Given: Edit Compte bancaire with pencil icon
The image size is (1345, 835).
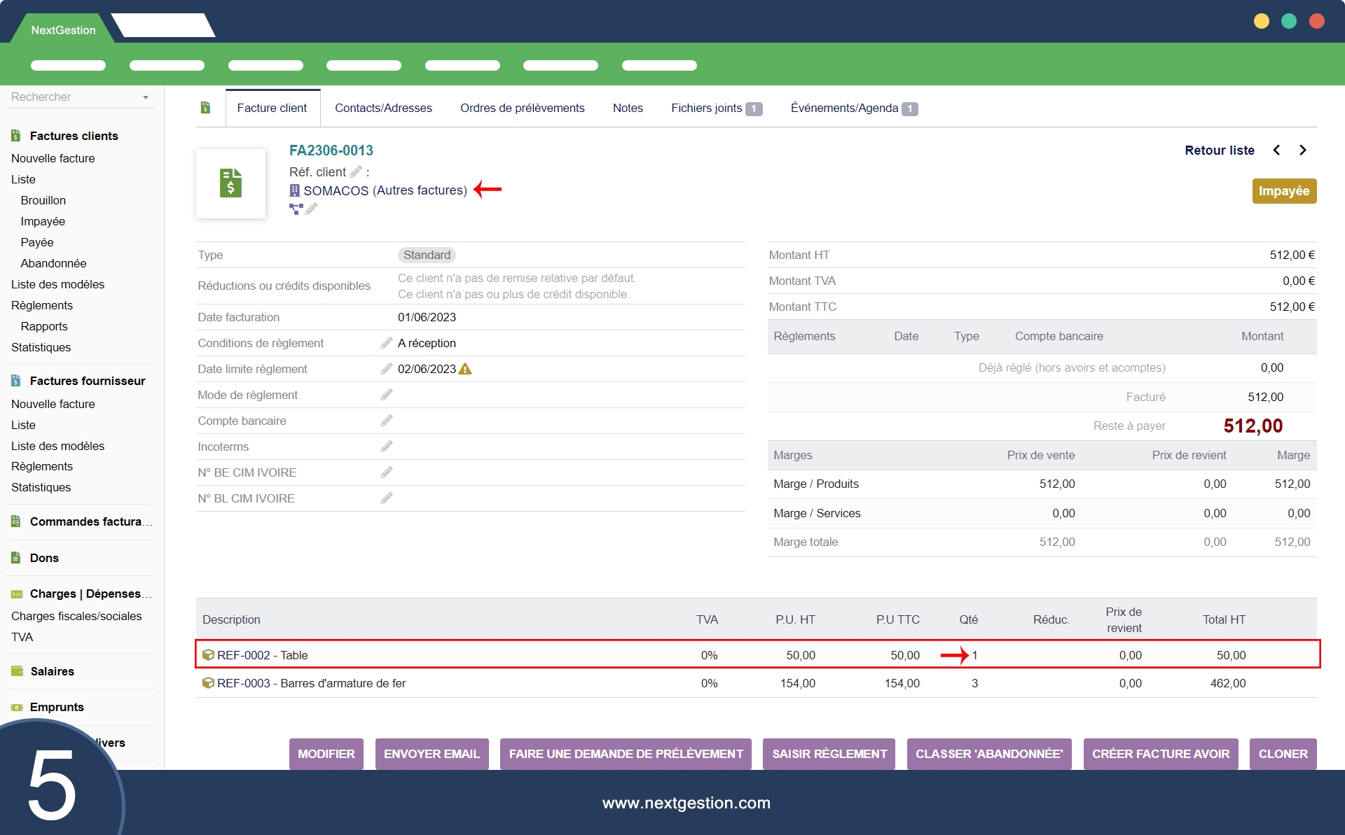Looking at the screenshot, I should tap(386, 421).
